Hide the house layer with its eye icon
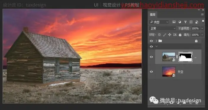Image resolution: width=208 pixels, height=110 pixels. [151, 57]
